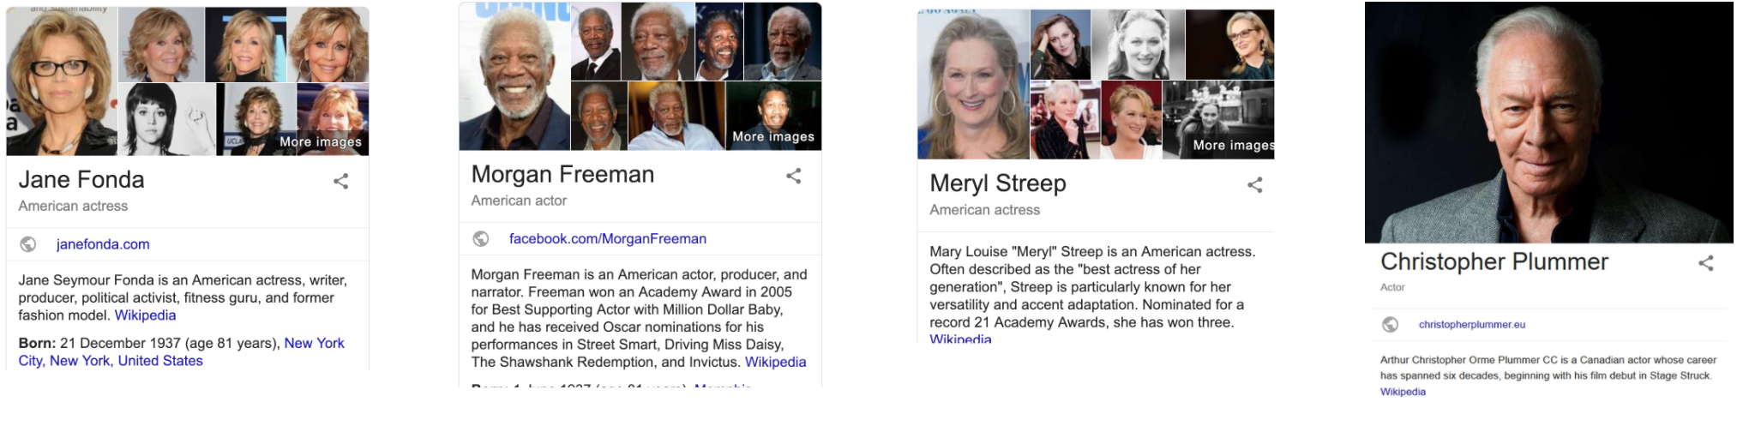Visit christopherplummer.eu link
The height and width of the screenshot is (426, 1737).
(1471, 324)
